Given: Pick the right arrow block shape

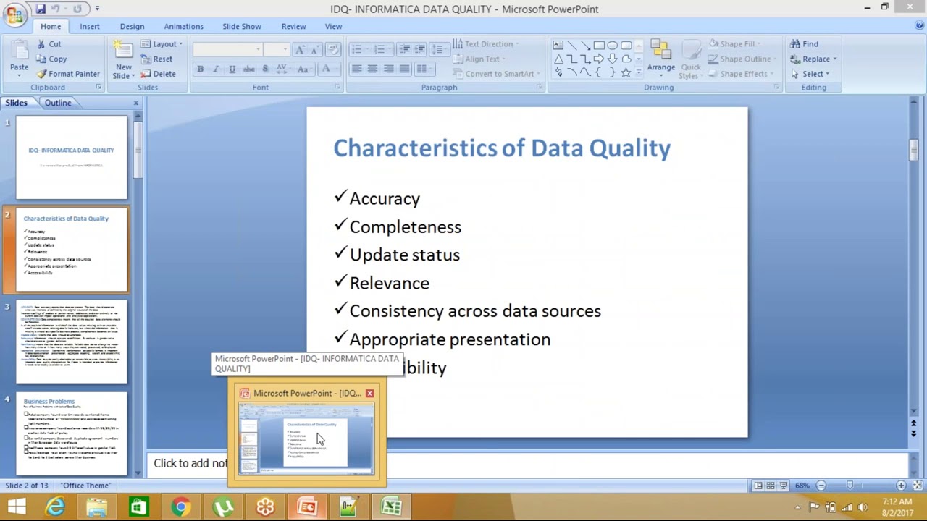Looking at the screenshot, I should (599, 59).
